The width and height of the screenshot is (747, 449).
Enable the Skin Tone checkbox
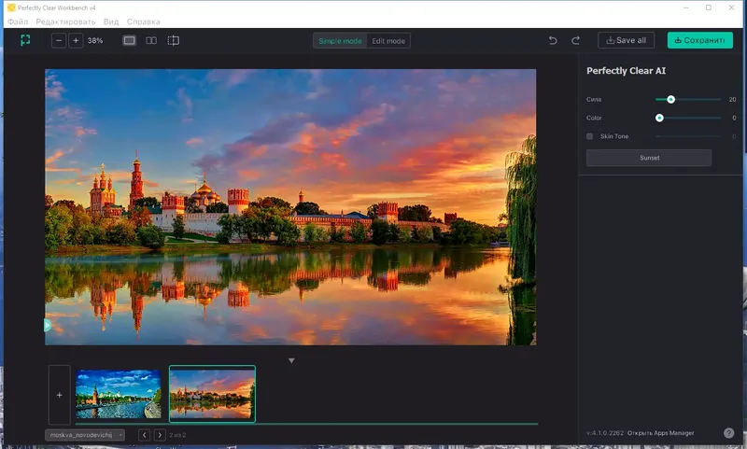pos(590,136)
